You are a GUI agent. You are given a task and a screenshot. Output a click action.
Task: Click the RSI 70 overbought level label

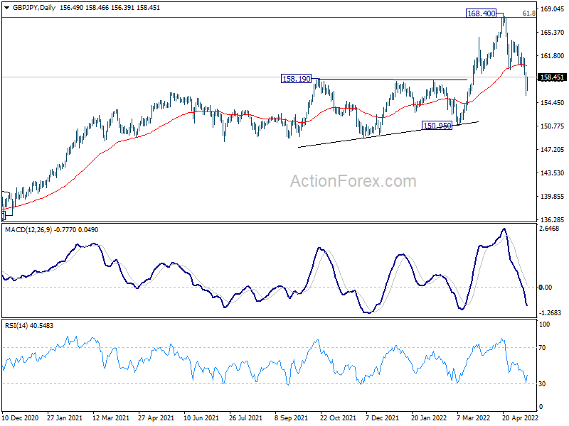coord(542,348)
